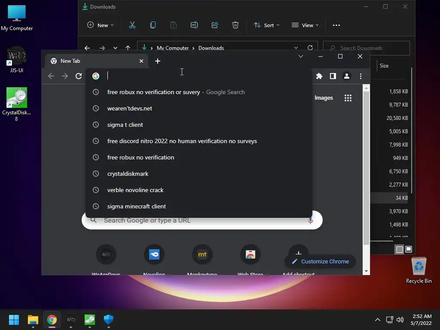Image resolution: width=440 pixels, height=330 pixels.
Task: Switch Explorer to large icons view
Action: pos(409,249)
